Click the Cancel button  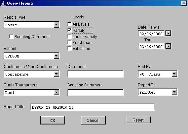pos(93,120)
